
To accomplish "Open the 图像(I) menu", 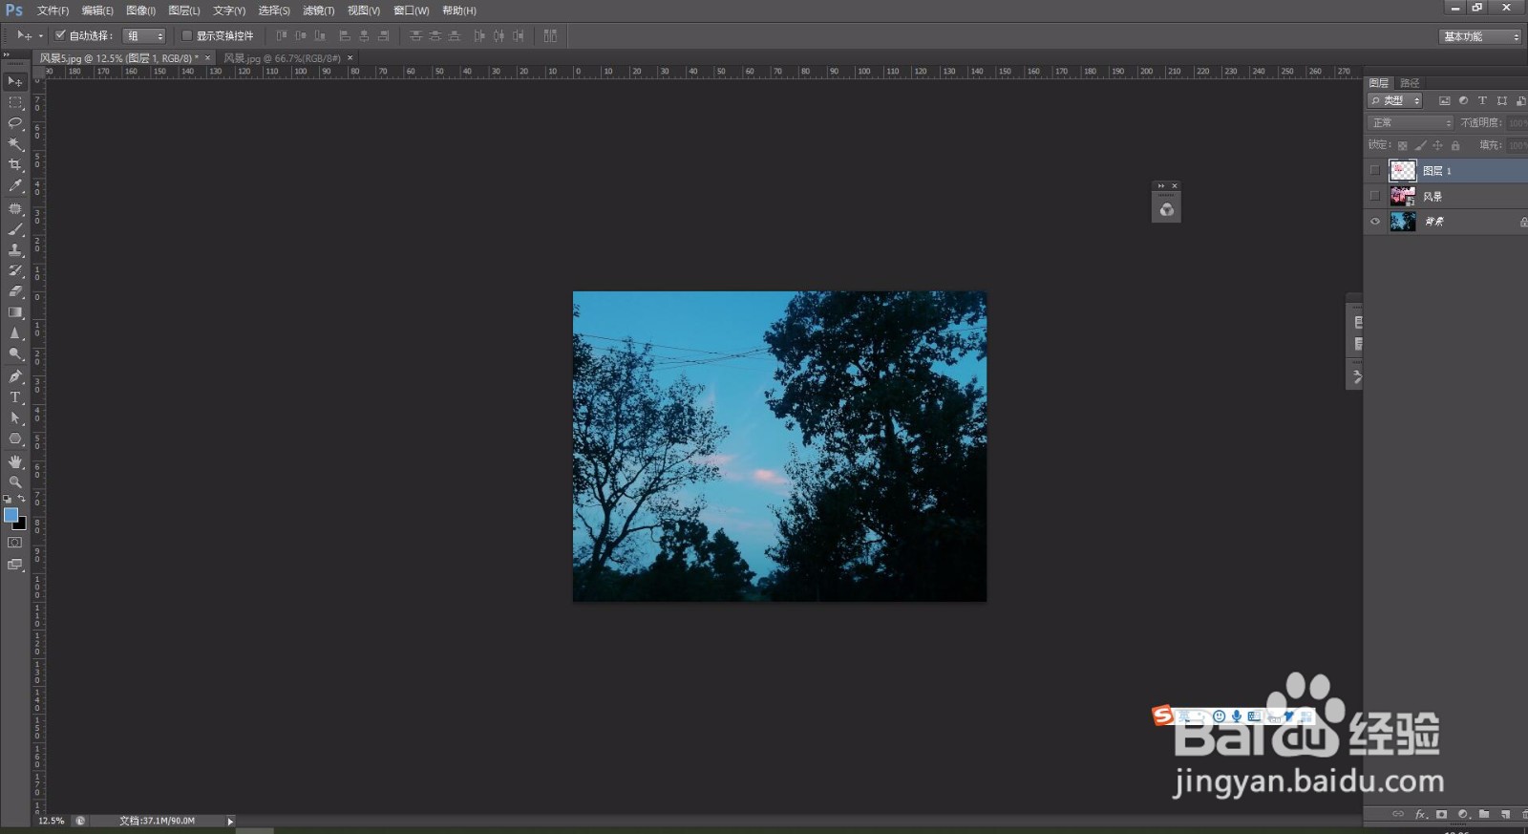I will point(141,11).
